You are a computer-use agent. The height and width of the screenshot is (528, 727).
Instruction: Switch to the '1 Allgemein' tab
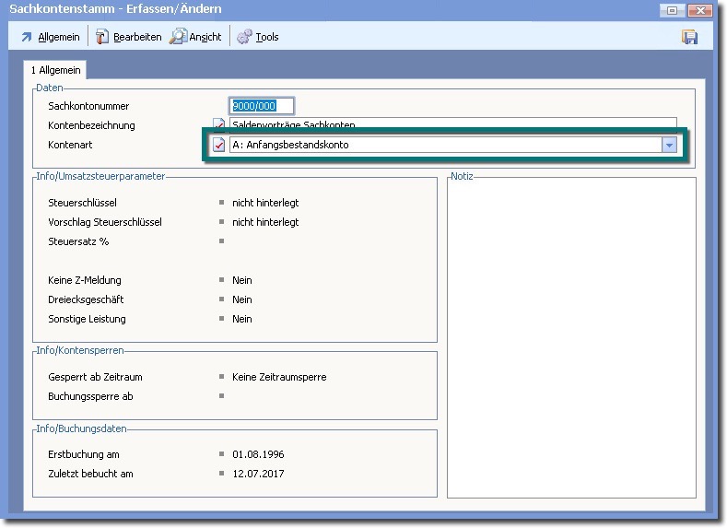(x=56, y=70)
